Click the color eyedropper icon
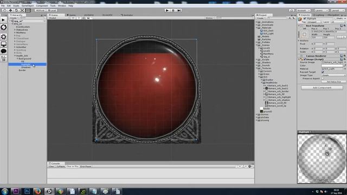The image size is (347, 195). point(345,66)
